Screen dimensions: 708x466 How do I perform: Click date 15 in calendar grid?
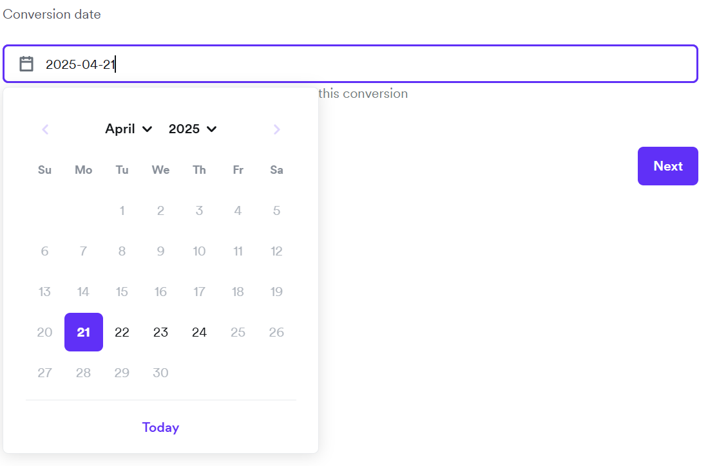[x=122, y=292]
